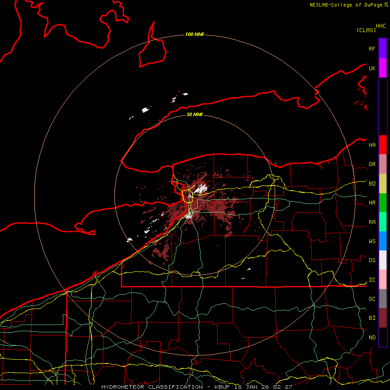Click the HHC product code text
Image resolution: width=390 pixels, height=390 pixels.
(x=380, y=26)
